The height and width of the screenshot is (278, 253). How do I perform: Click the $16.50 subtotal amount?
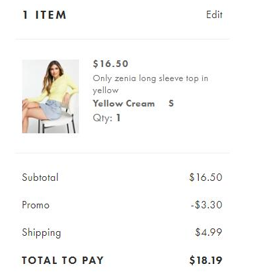[205, 178]
